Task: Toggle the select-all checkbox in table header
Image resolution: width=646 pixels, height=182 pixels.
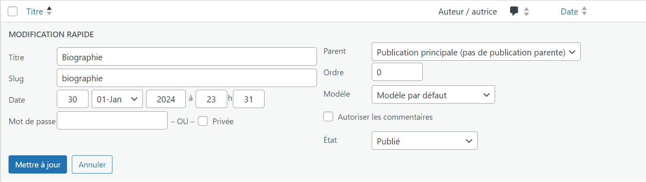Action: (x=13, y=11)
